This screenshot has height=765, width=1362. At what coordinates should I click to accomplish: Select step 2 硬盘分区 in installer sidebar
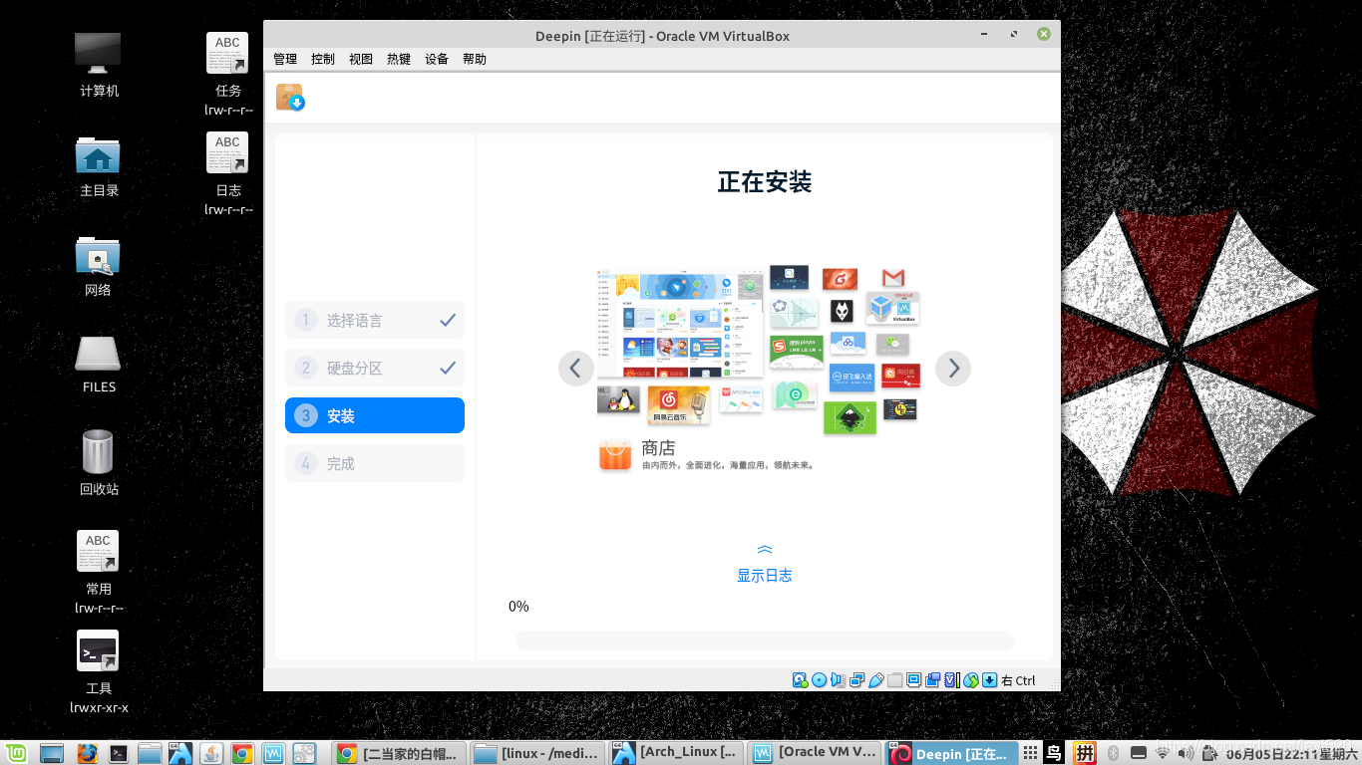(x=375, y=369)
